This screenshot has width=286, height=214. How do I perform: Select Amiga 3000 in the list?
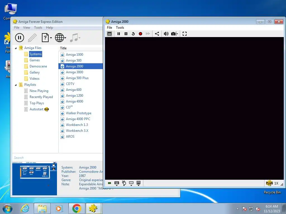tap(81, 72)
